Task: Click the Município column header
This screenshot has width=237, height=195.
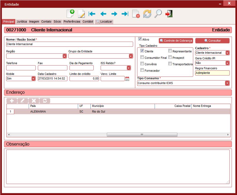Action: (122, 106)
